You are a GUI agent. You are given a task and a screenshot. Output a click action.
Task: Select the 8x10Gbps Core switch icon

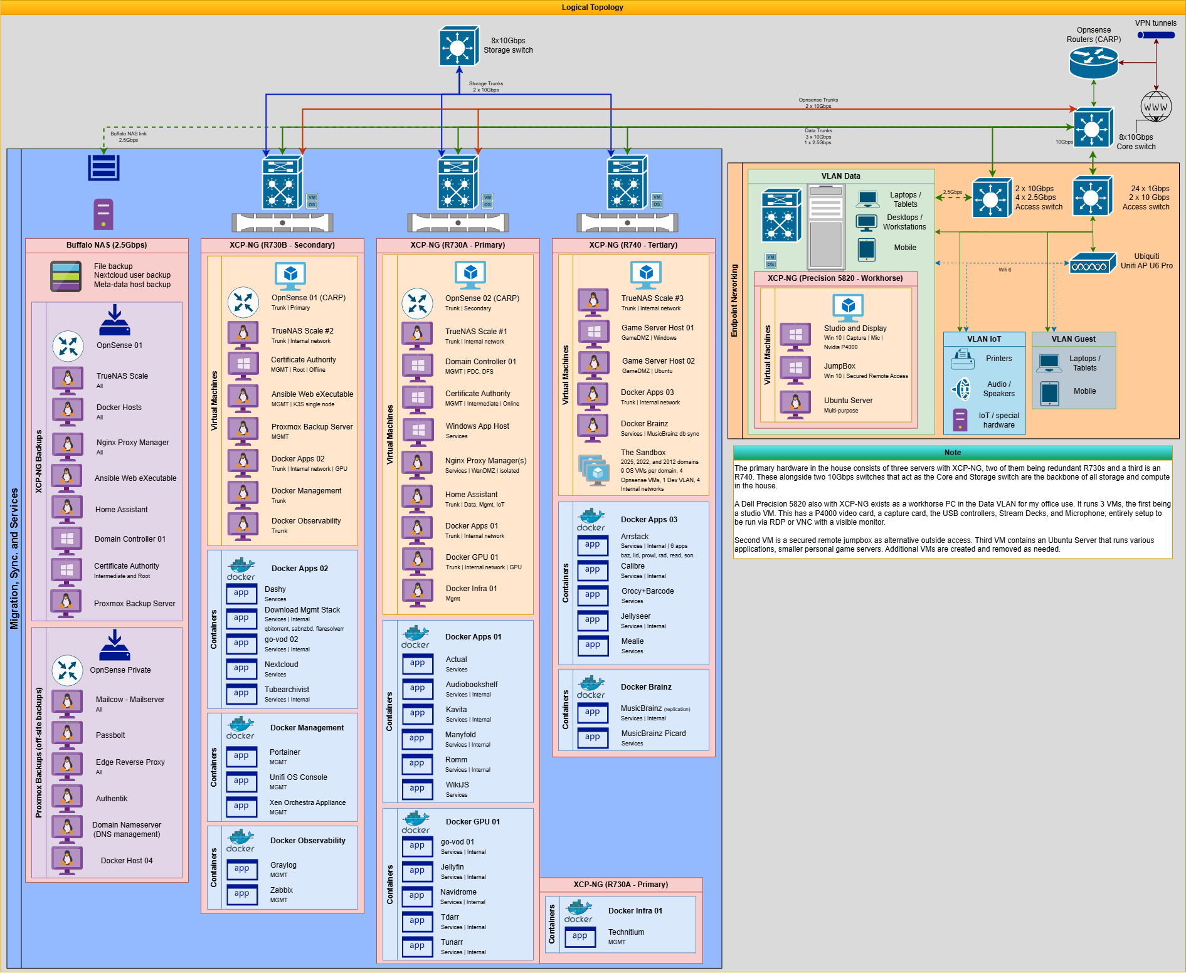point(1093,128)
